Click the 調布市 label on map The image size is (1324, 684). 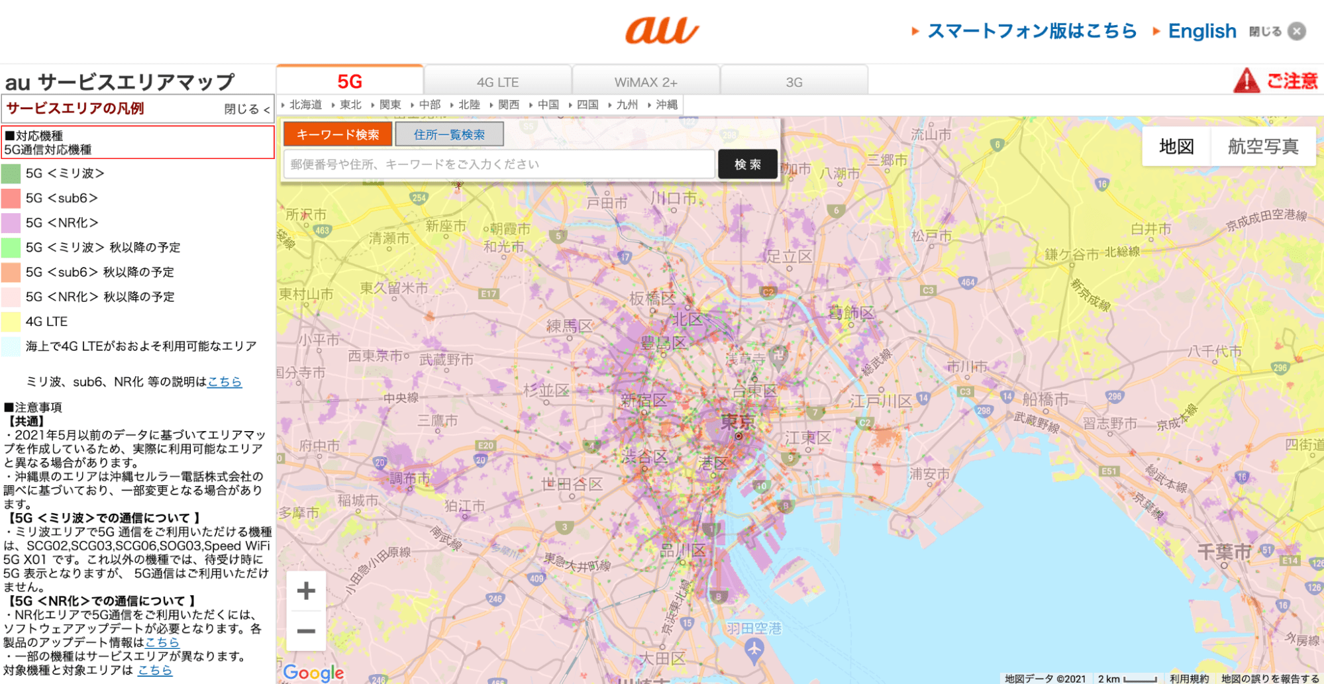409,478
